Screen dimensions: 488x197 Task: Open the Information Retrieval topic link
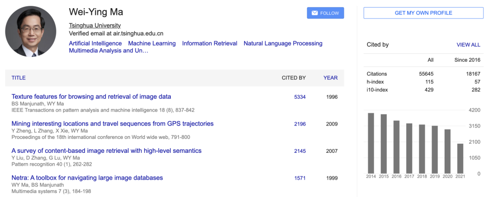point(210,43)
